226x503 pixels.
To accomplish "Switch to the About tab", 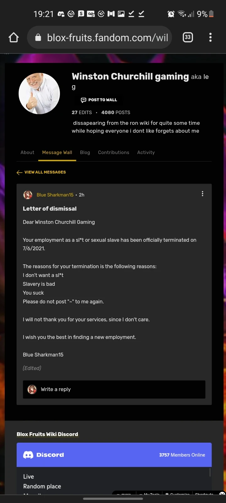I will pos(27,152).
